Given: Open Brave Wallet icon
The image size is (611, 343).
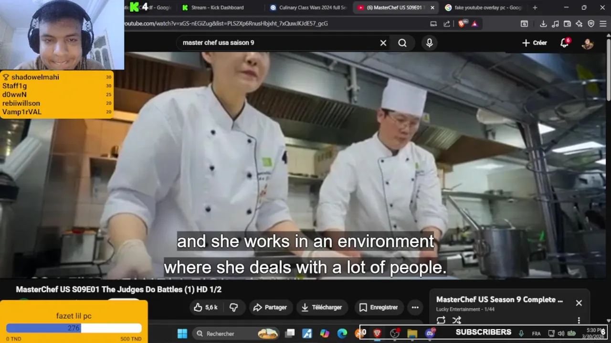Looking at the screenshot, I should coord(567,24).
